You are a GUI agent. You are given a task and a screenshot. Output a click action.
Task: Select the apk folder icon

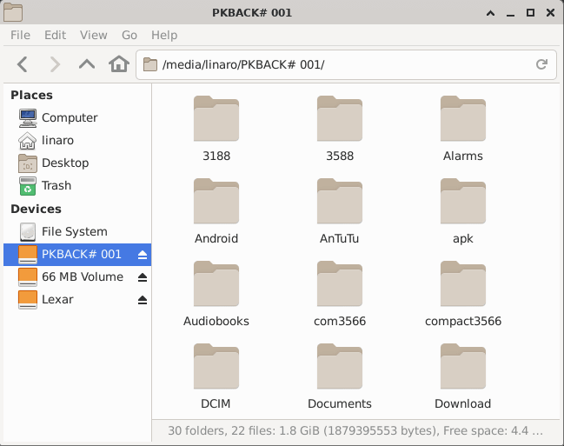click(x=463, y=201)
